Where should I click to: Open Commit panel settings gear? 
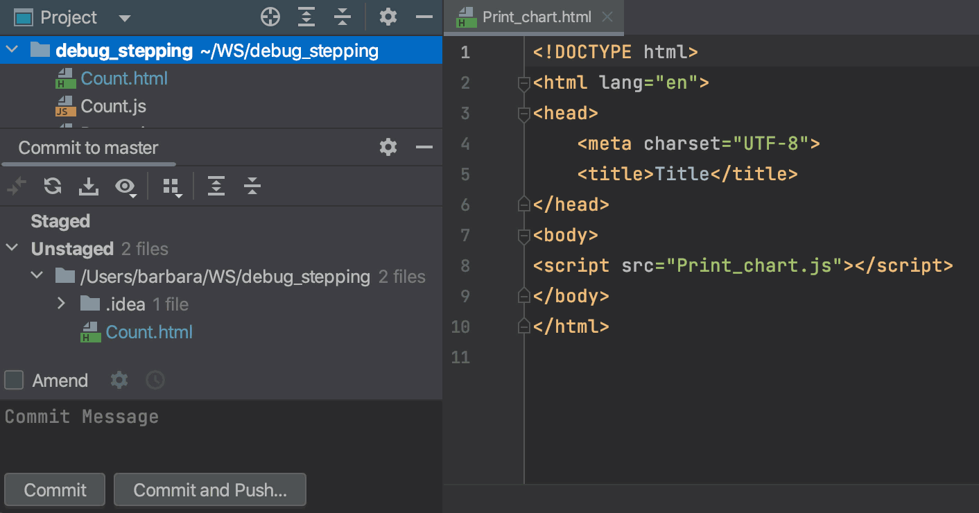pos(388,147)
